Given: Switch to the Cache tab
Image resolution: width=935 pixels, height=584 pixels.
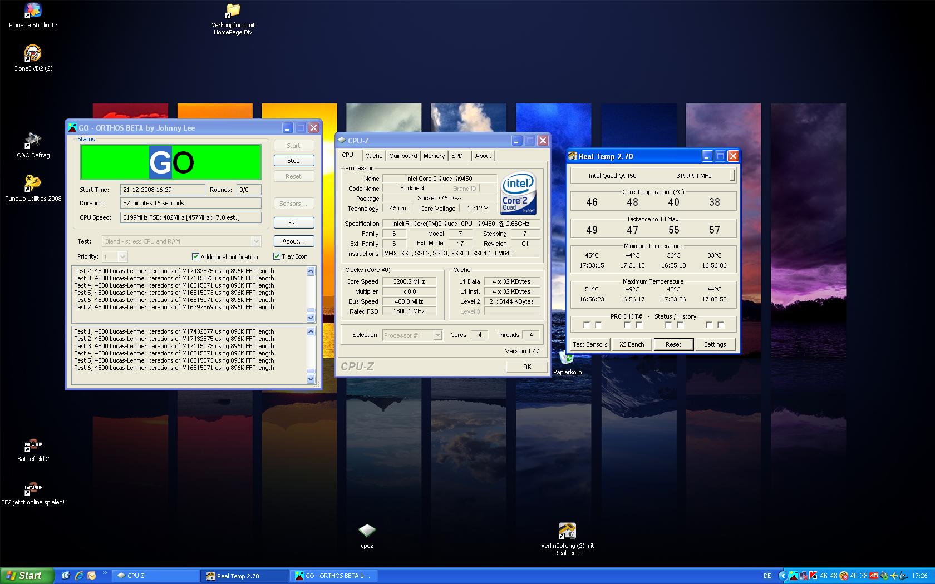Looking at the screenshot, I should tap(374, 156).
